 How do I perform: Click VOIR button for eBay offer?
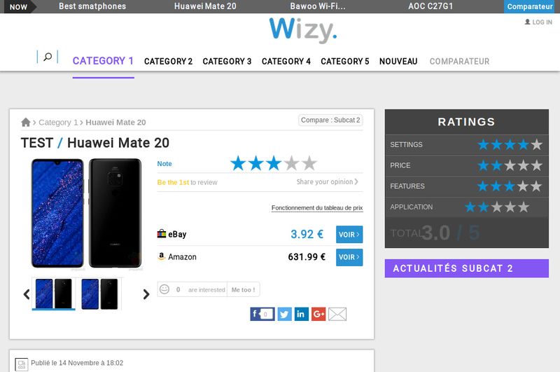coord(349,235)
